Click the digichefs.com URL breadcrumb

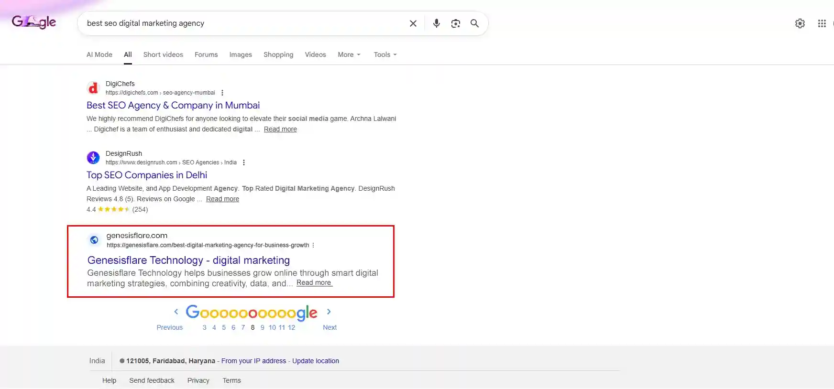click(160, 93)
